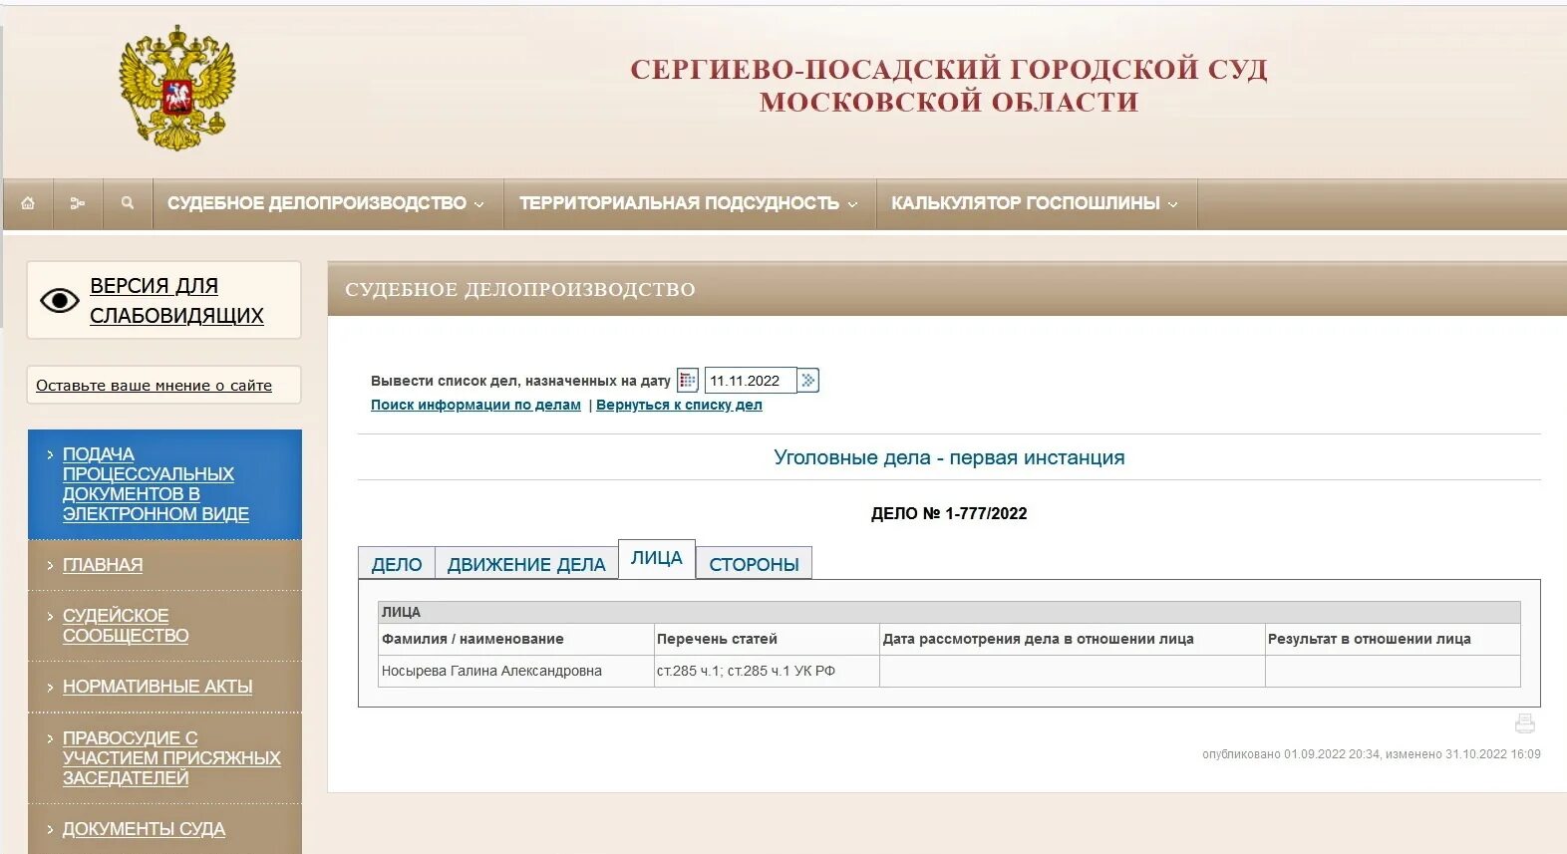
Task: Click the ДЕЛО № 1-777/2022 heading
Action: coord(949,513)
